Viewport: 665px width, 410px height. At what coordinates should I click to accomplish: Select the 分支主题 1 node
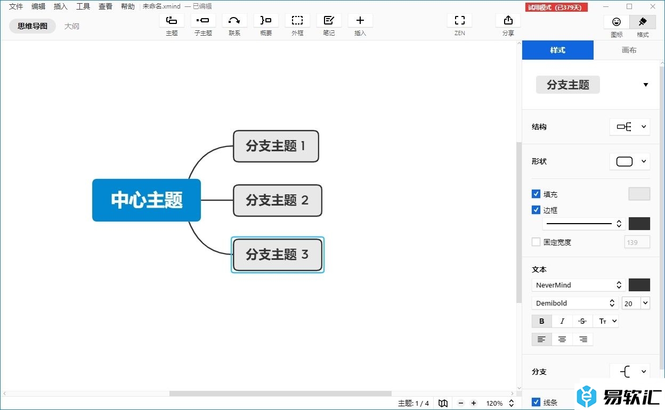pos(276,146)
